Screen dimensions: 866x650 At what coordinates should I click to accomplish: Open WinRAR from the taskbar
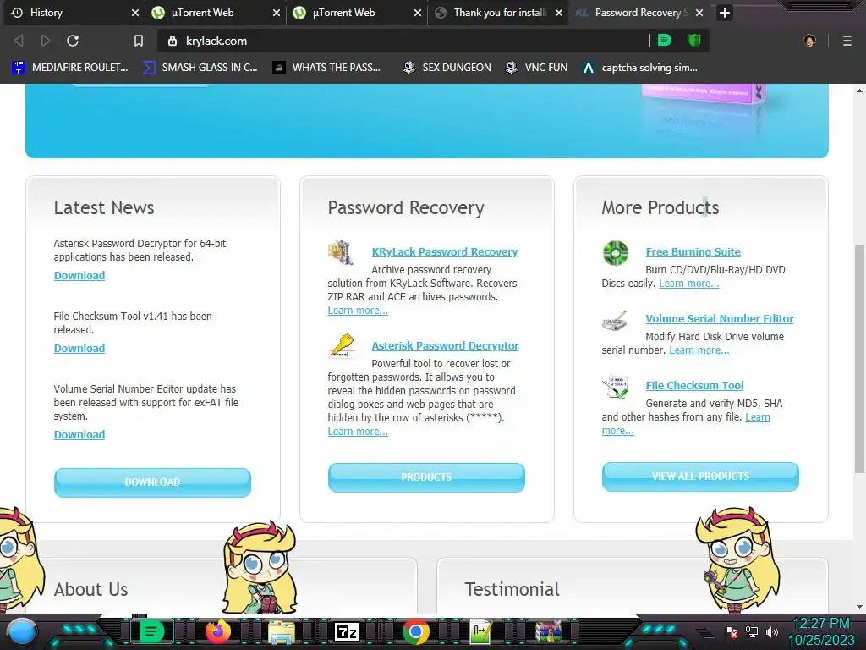(x=548, y=631)
